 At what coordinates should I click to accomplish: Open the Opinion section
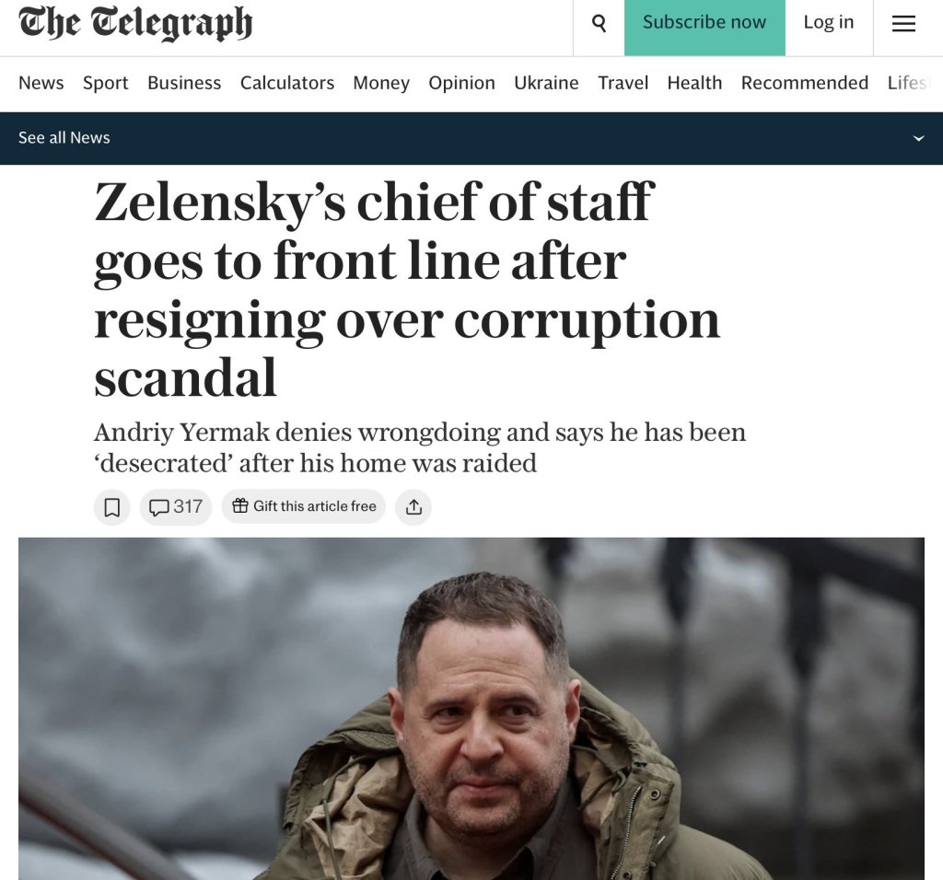461,83
